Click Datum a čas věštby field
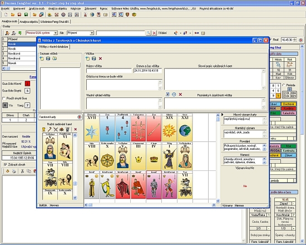This screenshot has width=306, height=245. point(148,71)
